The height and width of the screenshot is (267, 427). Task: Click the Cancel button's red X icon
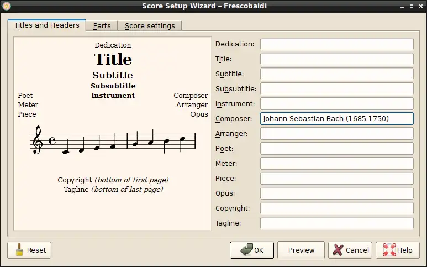pyautogui.click(x=337, y=250)
